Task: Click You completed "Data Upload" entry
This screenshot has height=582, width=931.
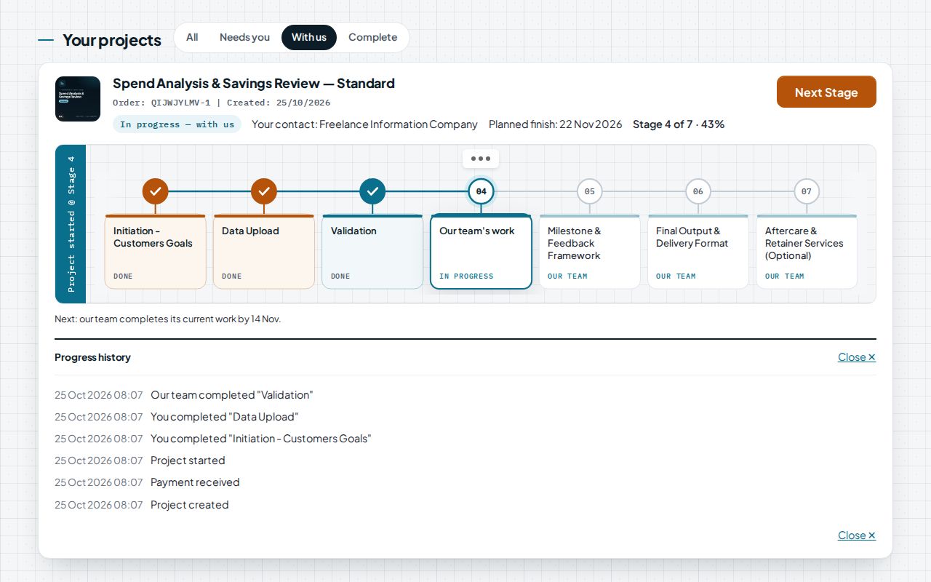Action: click(x=225, y=417)
